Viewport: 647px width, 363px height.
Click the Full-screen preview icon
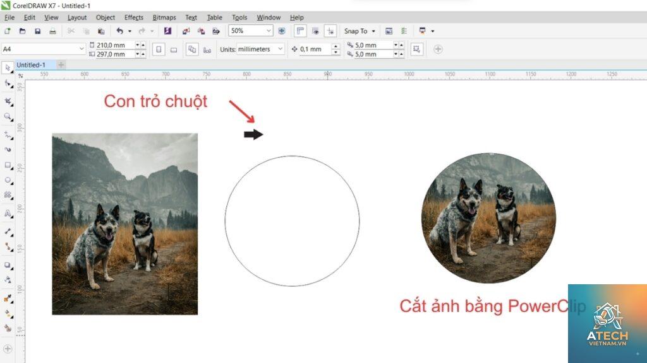pos(282,31)
